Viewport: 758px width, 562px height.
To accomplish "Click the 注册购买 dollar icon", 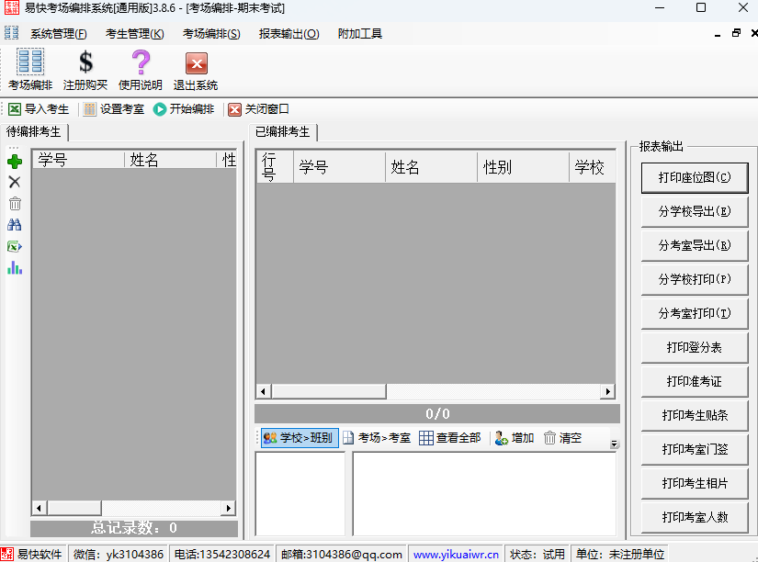I will pyautogui.click(x=85, y=70).
